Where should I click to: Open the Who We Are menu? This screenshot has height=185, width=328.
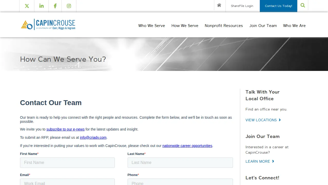[x=294, y=26]
